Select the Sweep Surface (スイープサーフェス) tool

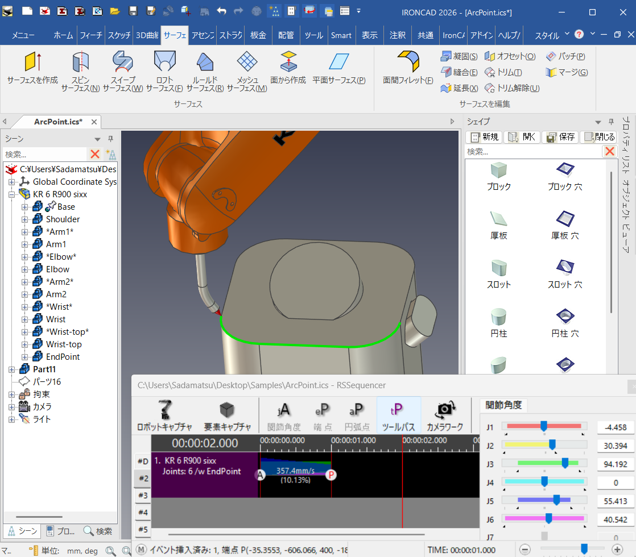pos(123,72)
